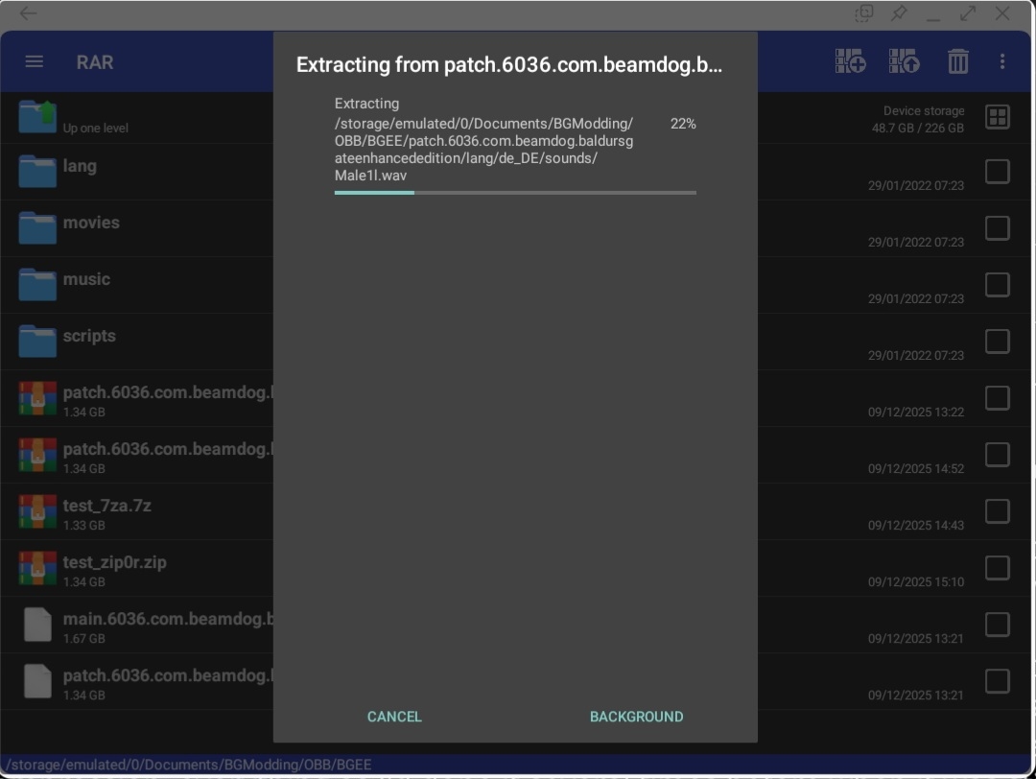
Task: Go up one level folder icon
Action: click(38, 117)
